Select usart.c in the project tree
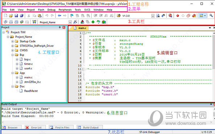This screenshot has width=215, height=134. tap(28, 68)
